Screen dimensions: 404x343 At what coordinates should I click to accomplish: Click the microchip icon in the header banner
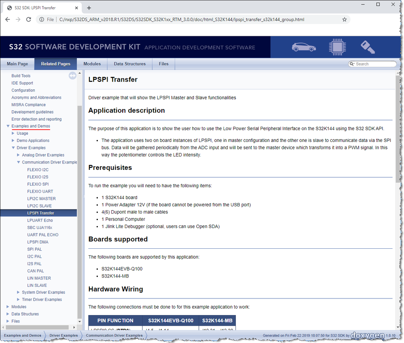click(337, 47)
